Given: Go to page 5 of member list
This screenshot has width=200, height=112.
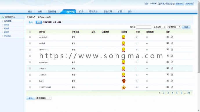Looking at the screenshot, I should click(177, 93).
